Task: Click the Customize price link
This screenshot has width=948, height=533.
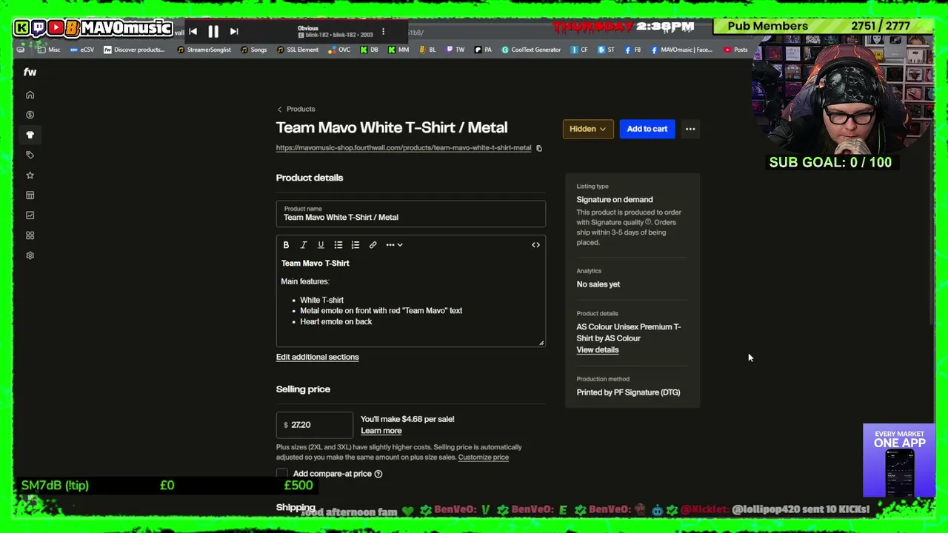Action: pyautogui.click(x=484, y=457)
